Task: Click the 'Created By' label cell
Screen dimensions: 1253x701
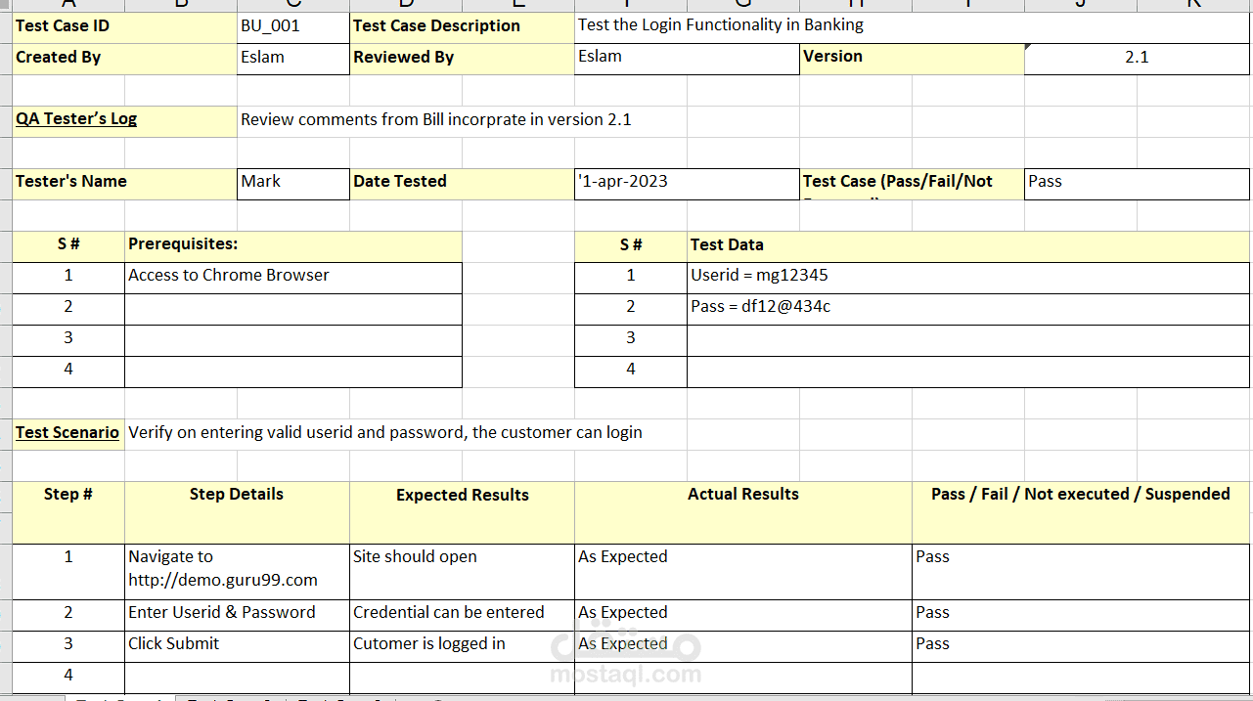Action: 124,59
